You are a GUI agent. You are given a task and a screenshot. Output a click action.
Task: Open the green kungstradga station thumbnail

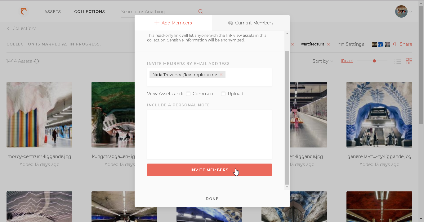click(x=113, y=115)
